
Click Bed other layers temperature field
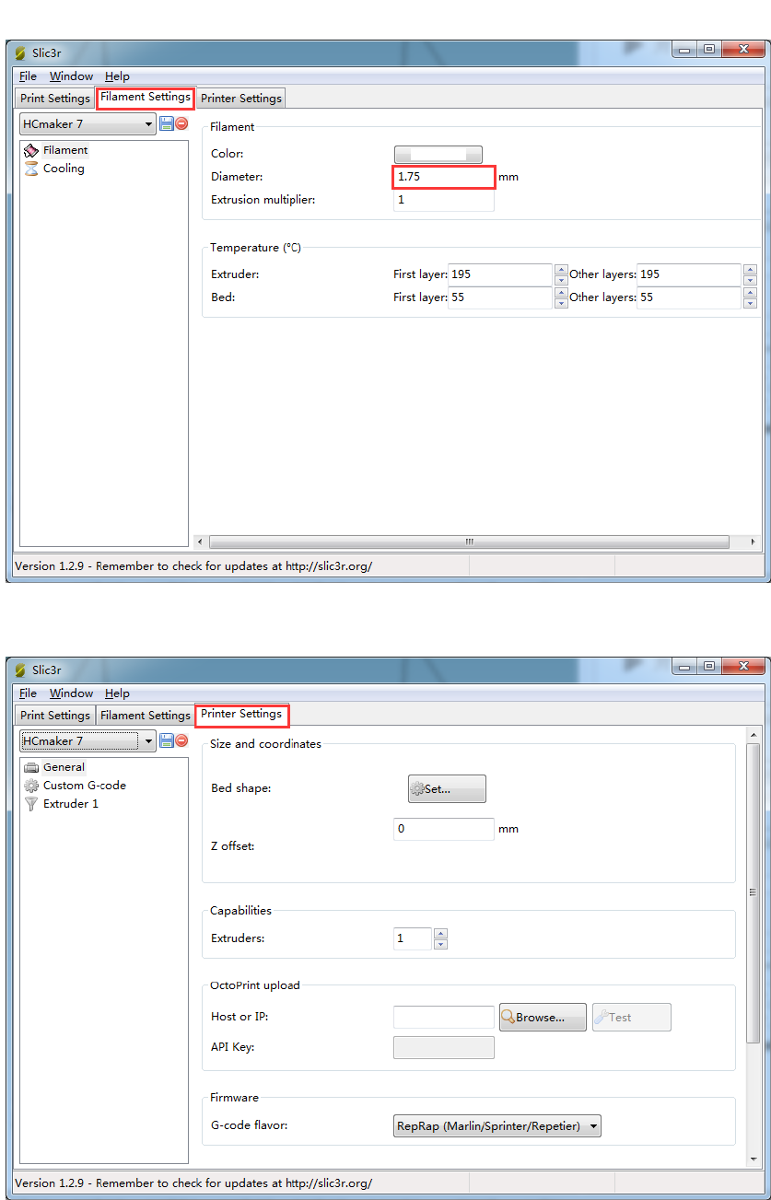(x=689, y=297)
